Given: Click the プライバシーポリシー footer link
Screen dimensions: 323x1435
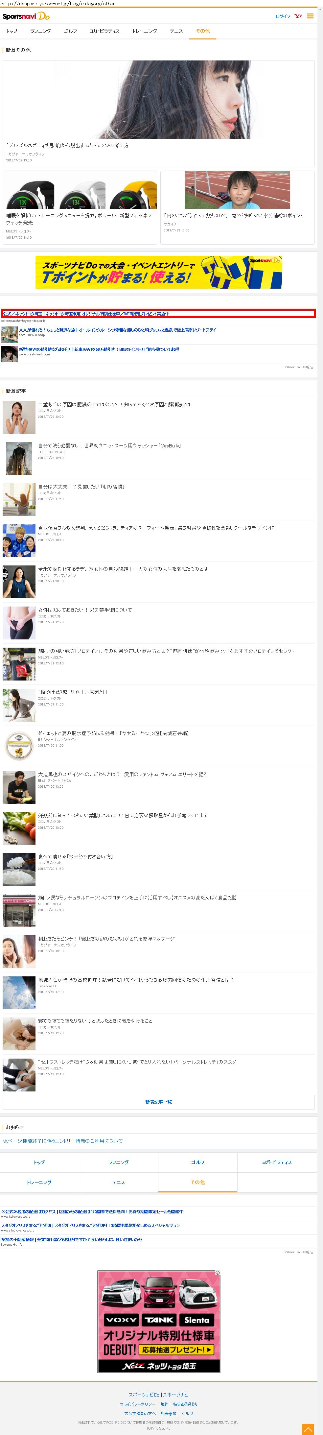Looking at the screenshot, I should tap(138, 1404).
